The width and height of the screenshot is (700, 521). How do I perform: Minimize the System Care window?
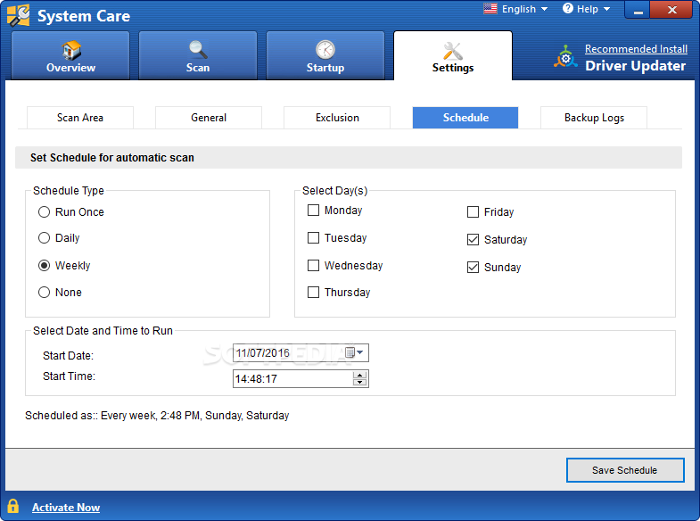(x=638, y=10)
